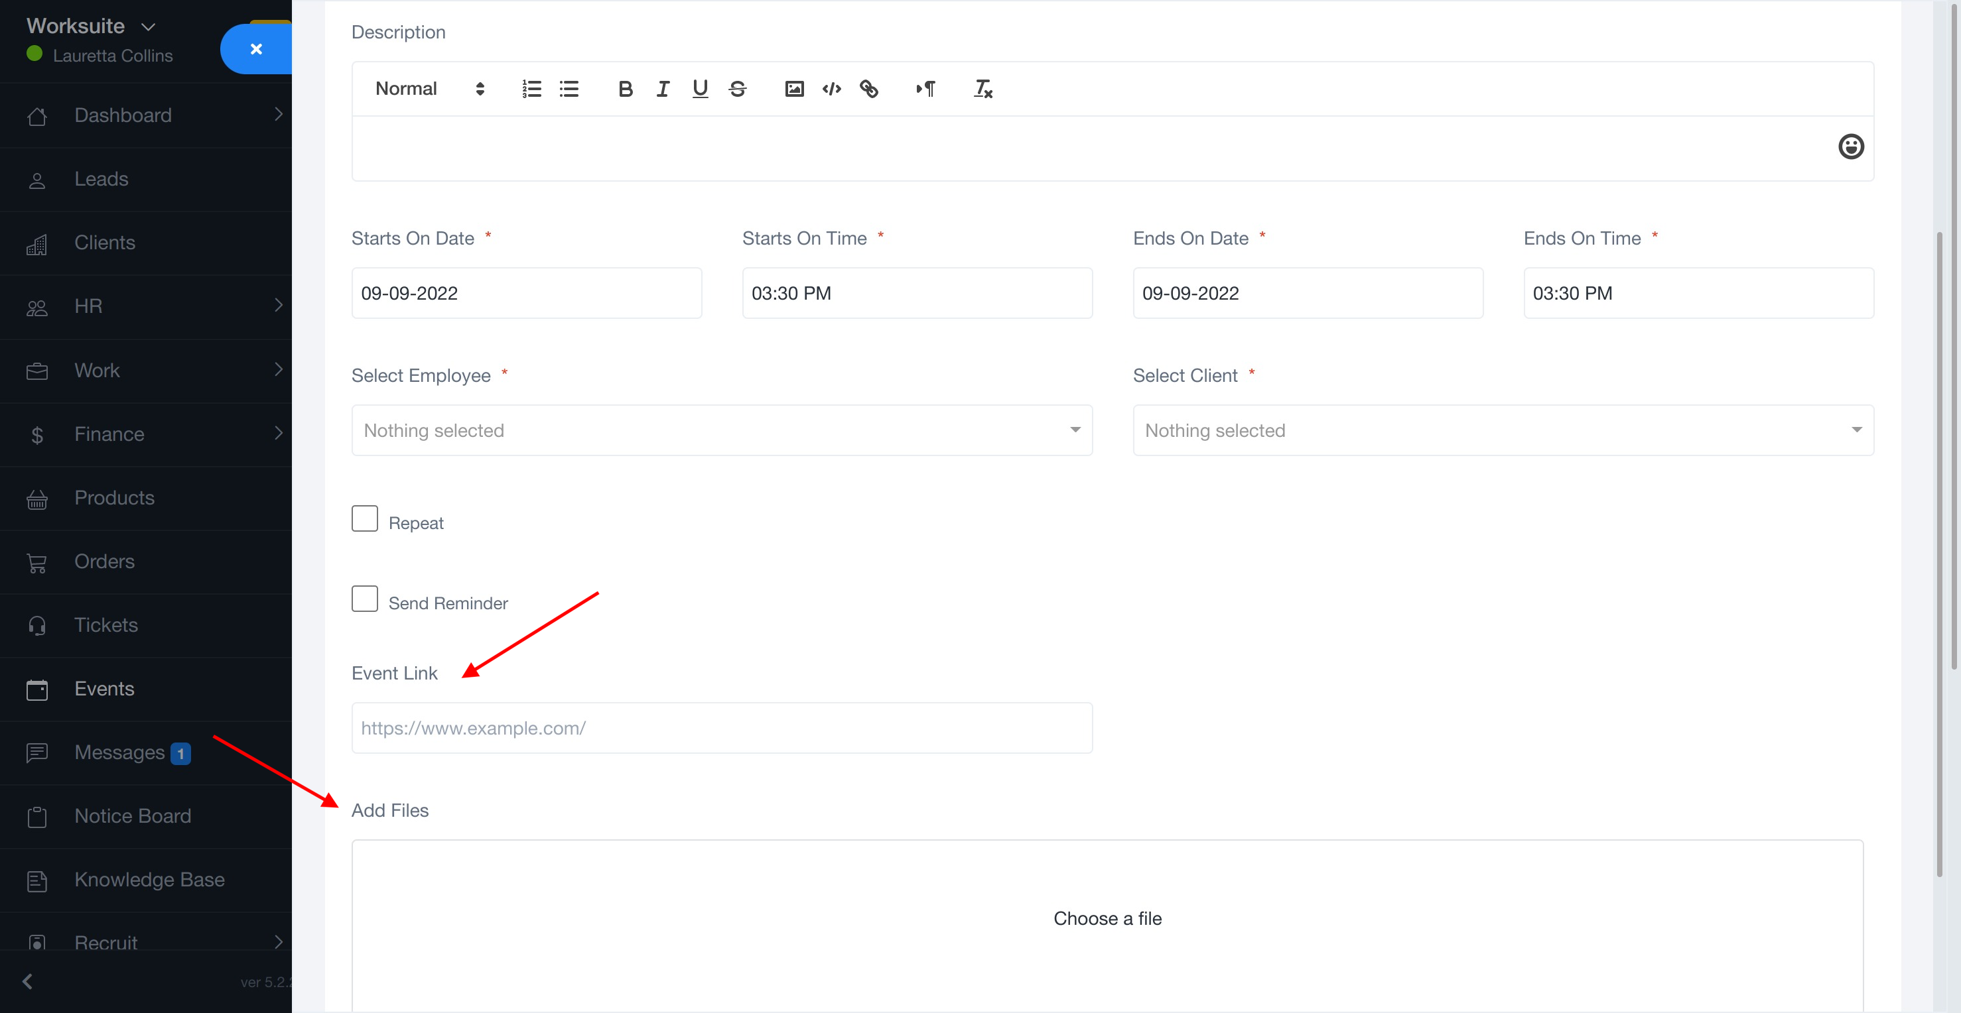Enable the Repeat checkbox

click(365, 518)
